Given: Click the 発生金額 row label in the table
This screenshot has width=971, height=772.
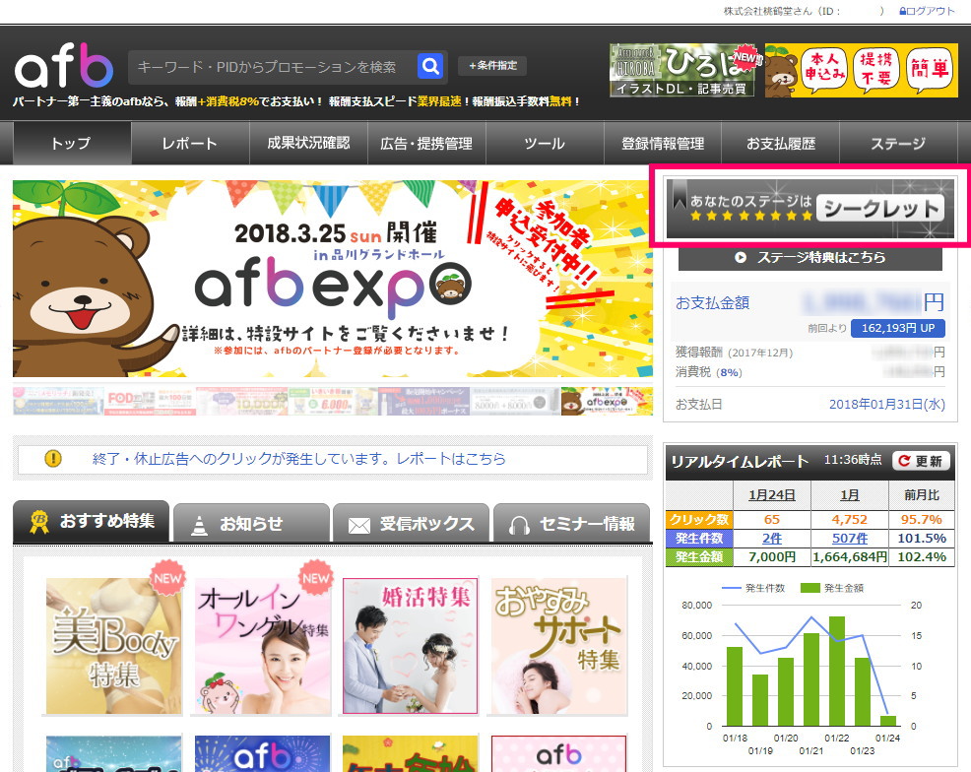Looking at the screenshot, I should pyautogui.click(x=699, y=557).
